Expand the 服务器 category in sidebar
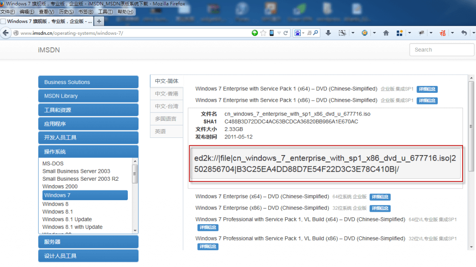The image size is (476, 267). tap(88, 242)
